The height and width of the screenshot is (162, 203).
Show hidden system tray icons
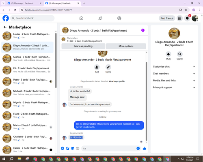pyautogui.click(x=179, y=159)
